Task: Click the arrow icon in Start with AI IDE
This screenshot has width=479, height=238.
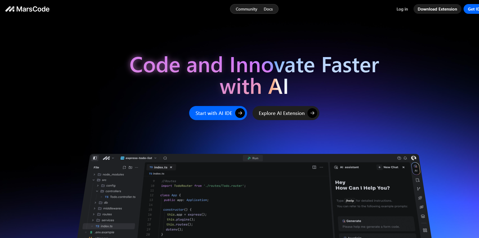Action: pos(240,113)
